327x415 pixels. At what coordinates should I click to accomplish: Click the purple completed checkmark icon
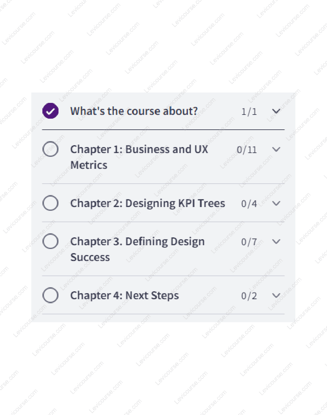(x=50, y=111)
